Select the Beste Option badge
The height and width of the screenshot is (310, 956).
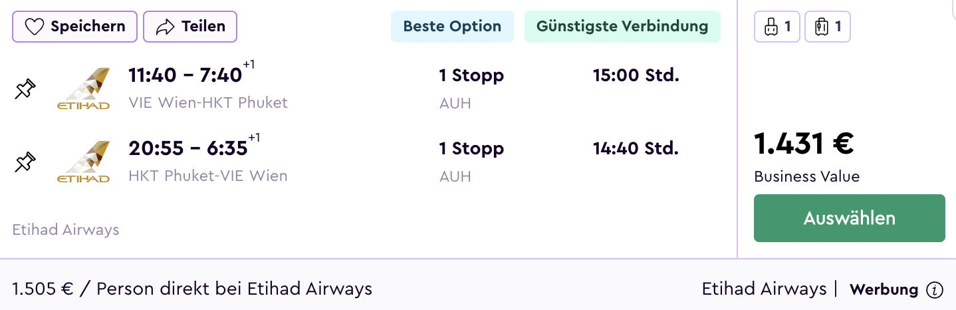click(x=452, y=27)
